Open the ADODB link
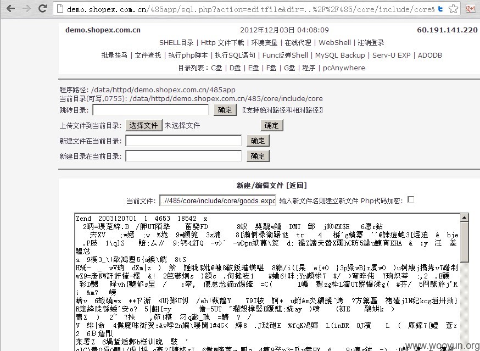480x351 pixels. 430,55
